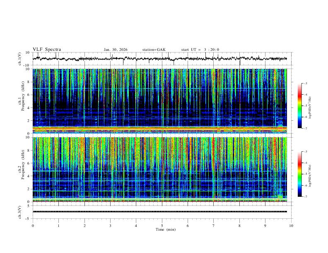Click the "2" kHz tick on ch.2 frequency axis
Image resolution: width=328 pixels, height=253 pixels.
click(29, 189)
